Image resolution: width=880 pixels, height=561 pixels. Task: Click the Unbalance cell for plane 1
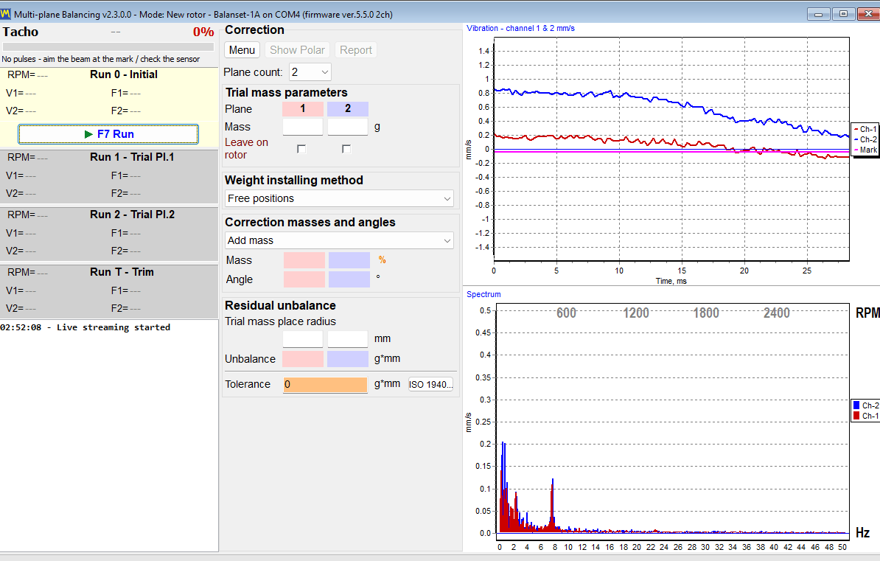tap(302, 359)
